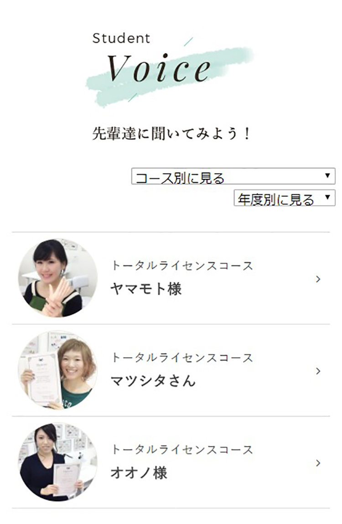Click the chevron arrow beside オオノ様
Image resolution: width=342 pixels, height=524 pixels.
(x=318, y=463)
